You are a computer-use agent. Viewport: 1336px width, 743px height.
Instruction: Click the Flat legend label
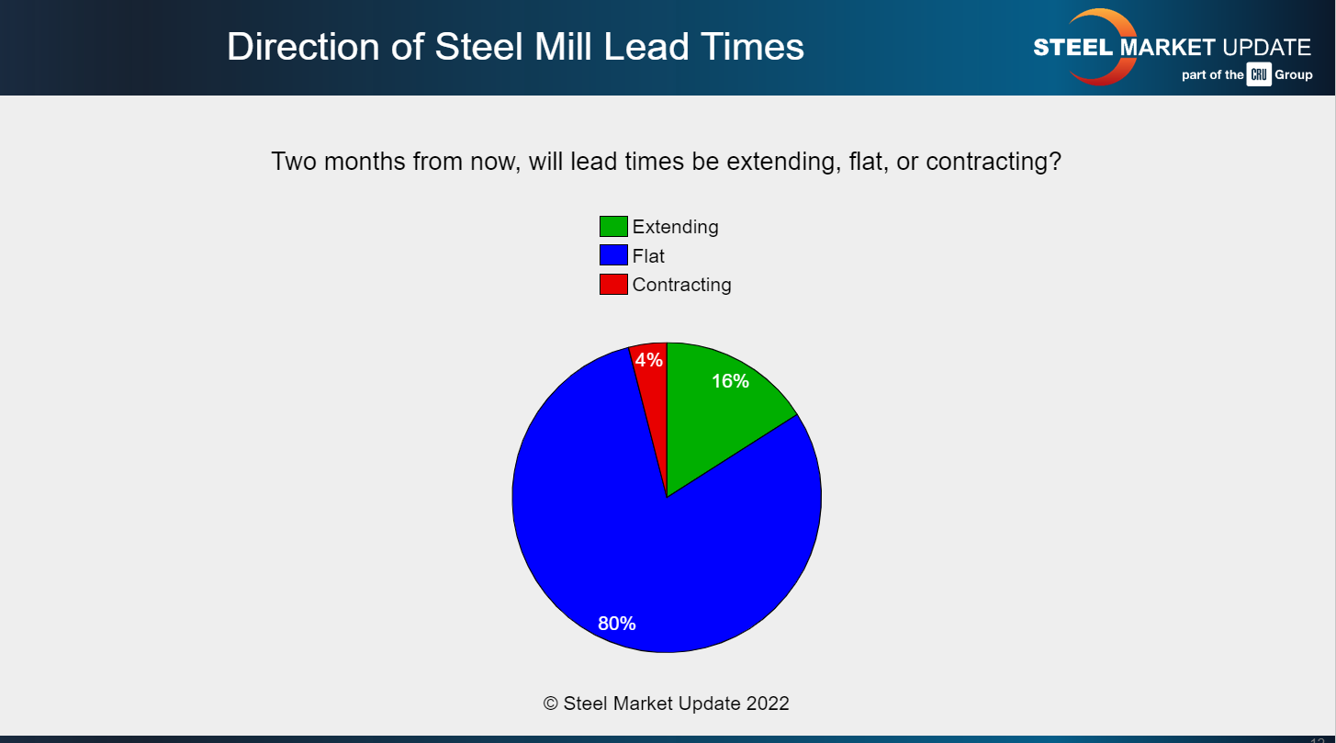[648, 255]
